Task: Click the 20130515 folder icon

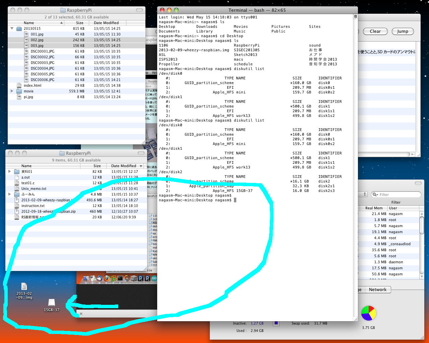Action: 19,28
